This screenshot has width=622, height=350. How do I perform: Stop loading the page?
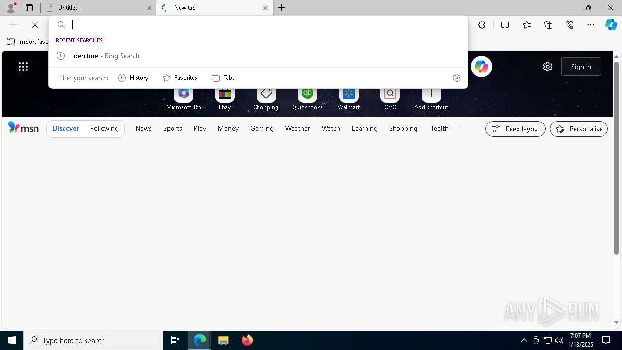pyautogui.click(x=35, y=25)
